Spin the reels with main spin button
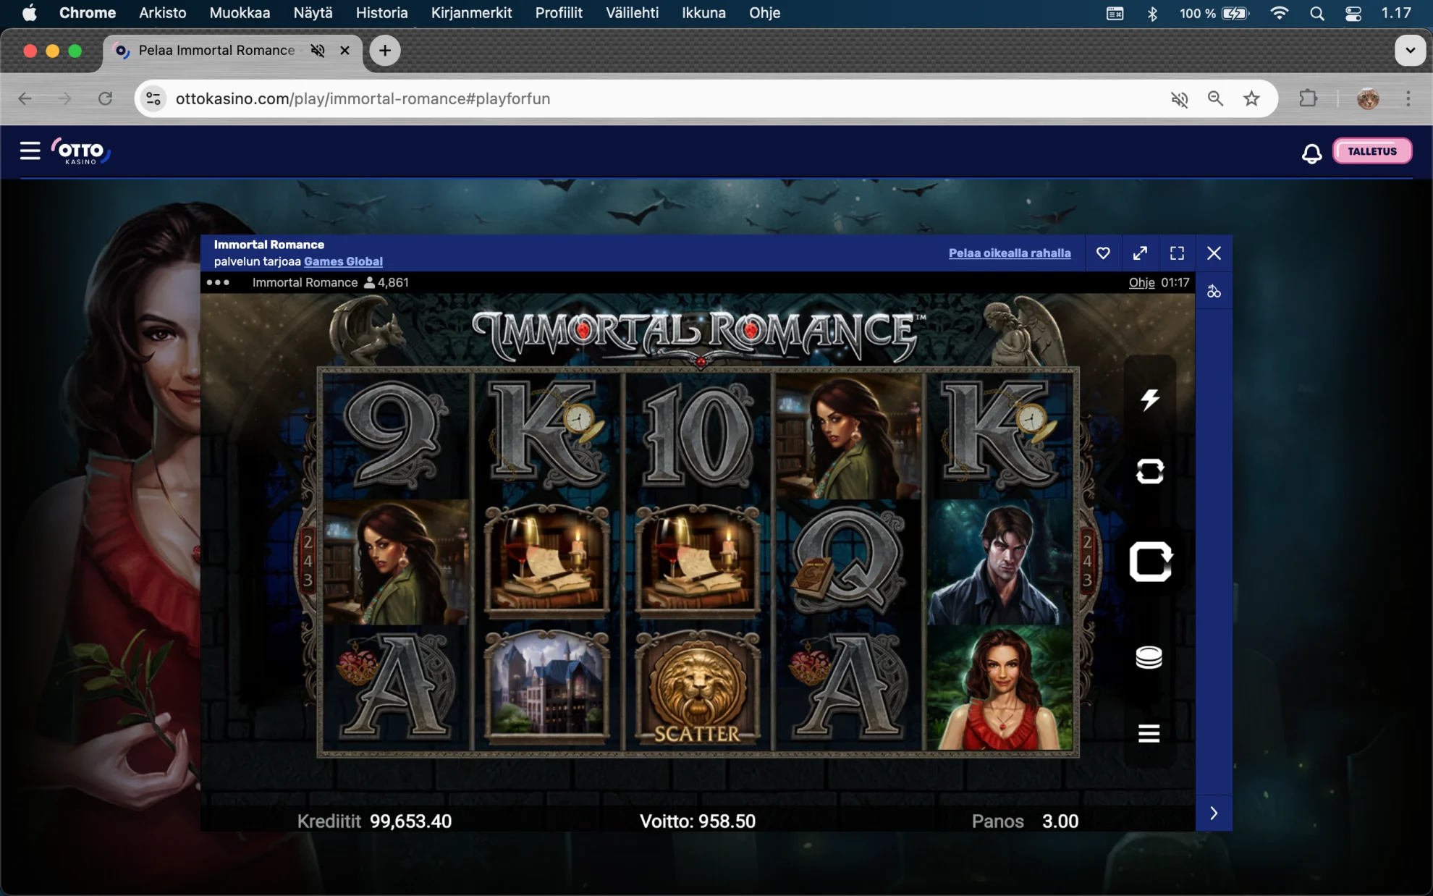 tap(1150, 562)
